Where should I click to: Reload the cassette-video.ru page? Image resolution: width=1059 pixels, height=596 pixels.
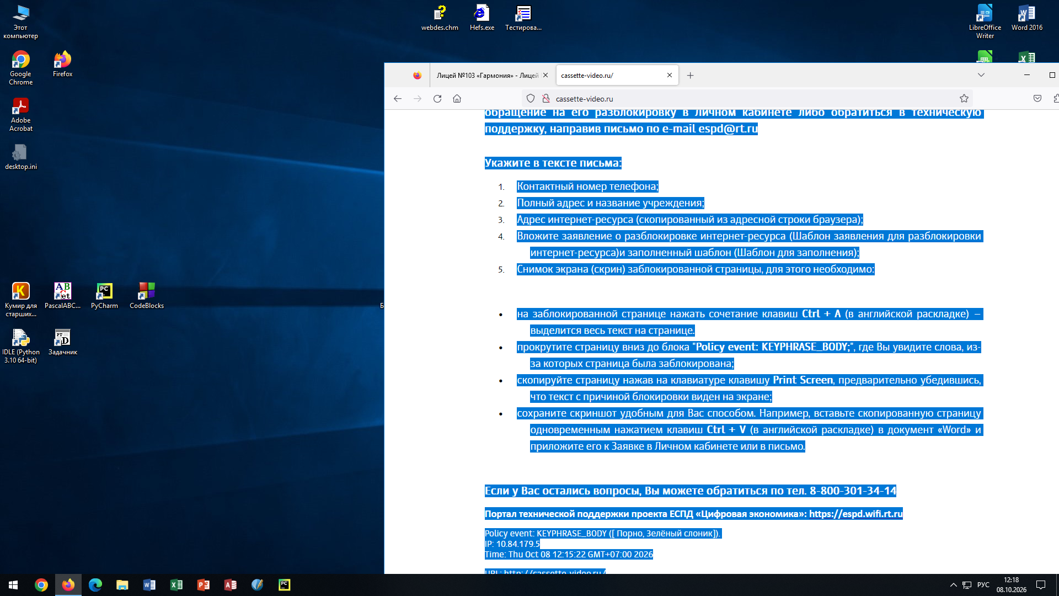pos(437,99)
